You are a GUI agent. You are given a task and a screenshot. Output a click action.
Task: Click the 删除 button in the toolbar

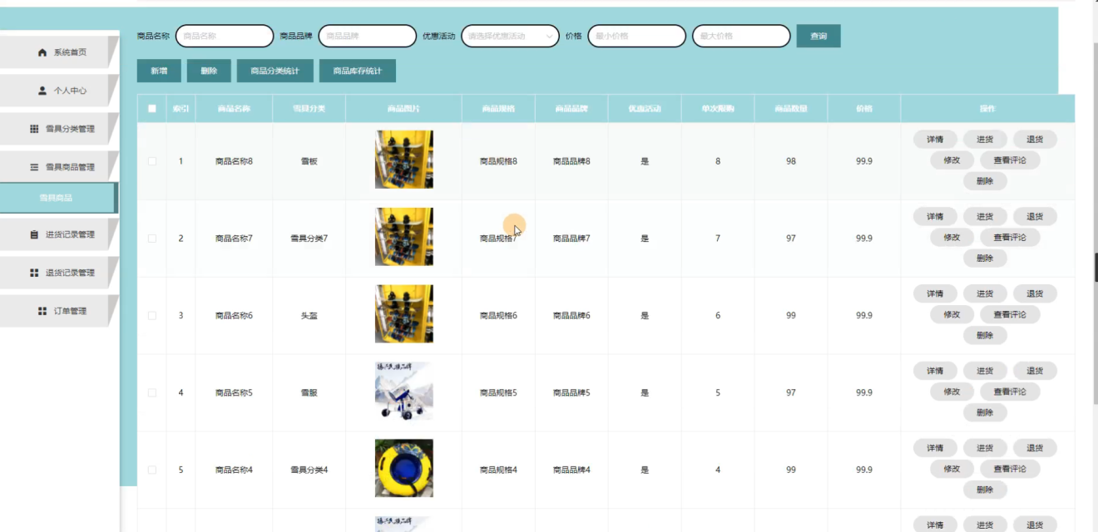coord(209,71)
